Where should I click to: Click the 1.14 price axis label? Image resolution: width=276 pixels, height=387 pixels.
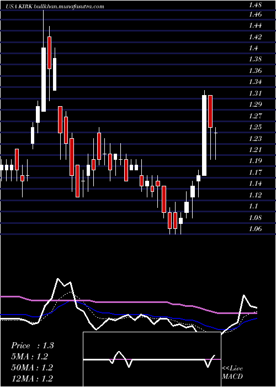click(255, 184)
